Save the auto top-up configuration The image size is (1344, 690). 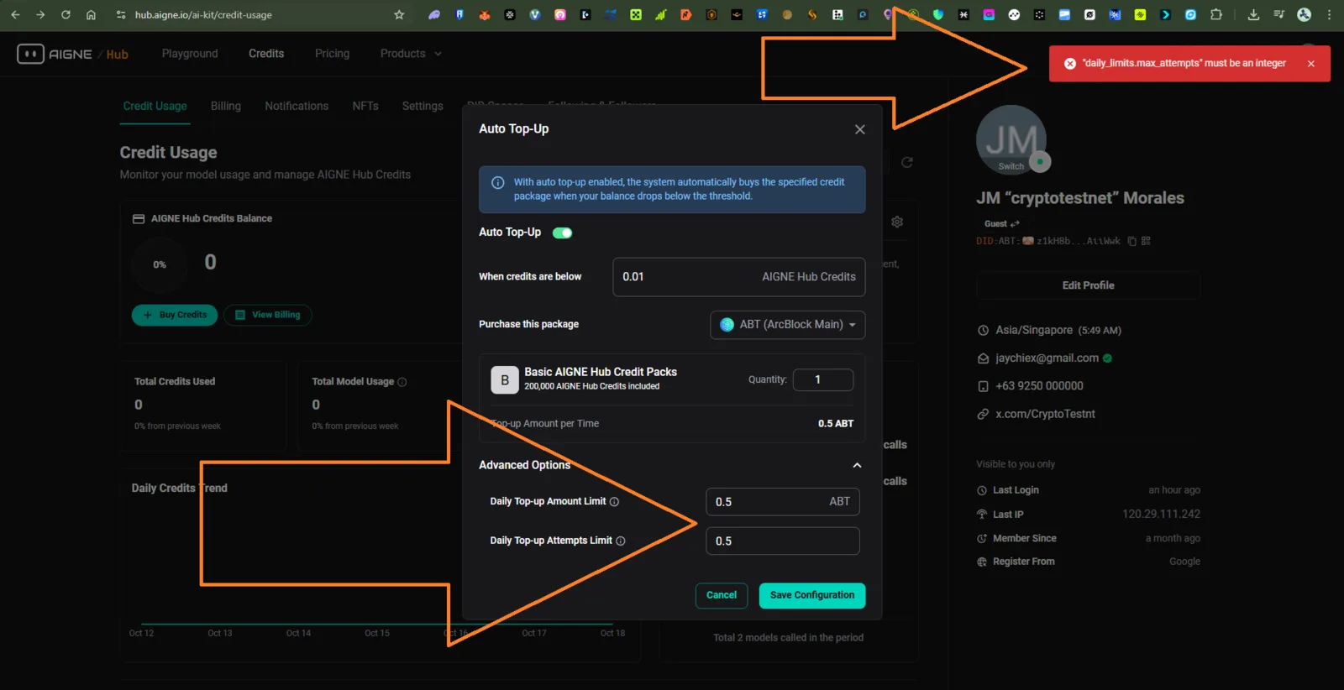click(x=812, y=595)
